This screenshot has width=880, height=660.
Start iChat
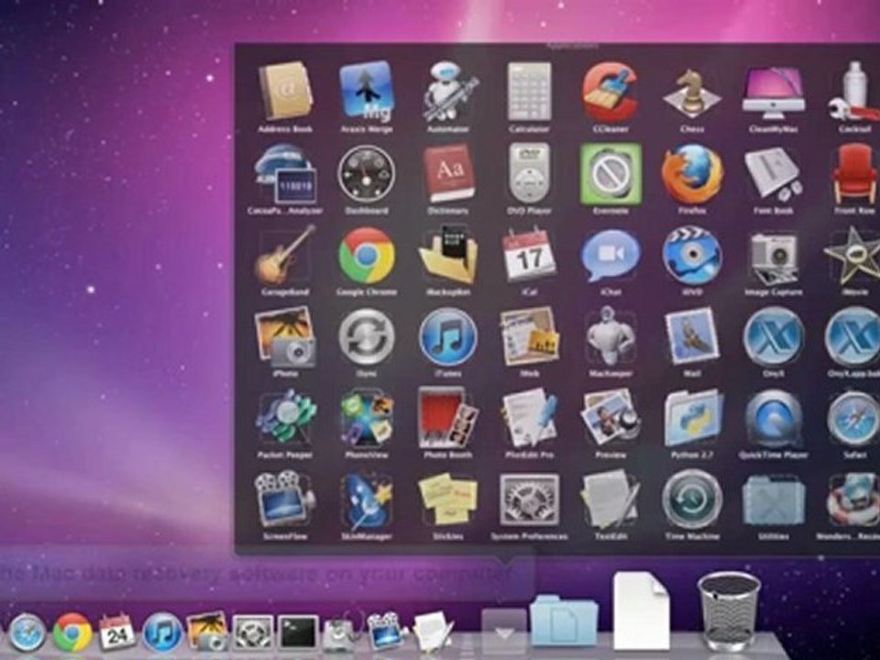click(x=610, y=256)
